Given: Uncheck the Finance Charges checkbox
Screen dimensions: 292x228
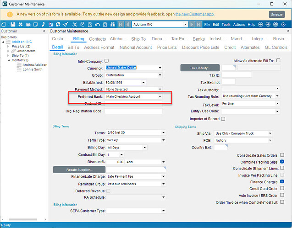Looking at the screenshot, I should (x=282, y=181).
